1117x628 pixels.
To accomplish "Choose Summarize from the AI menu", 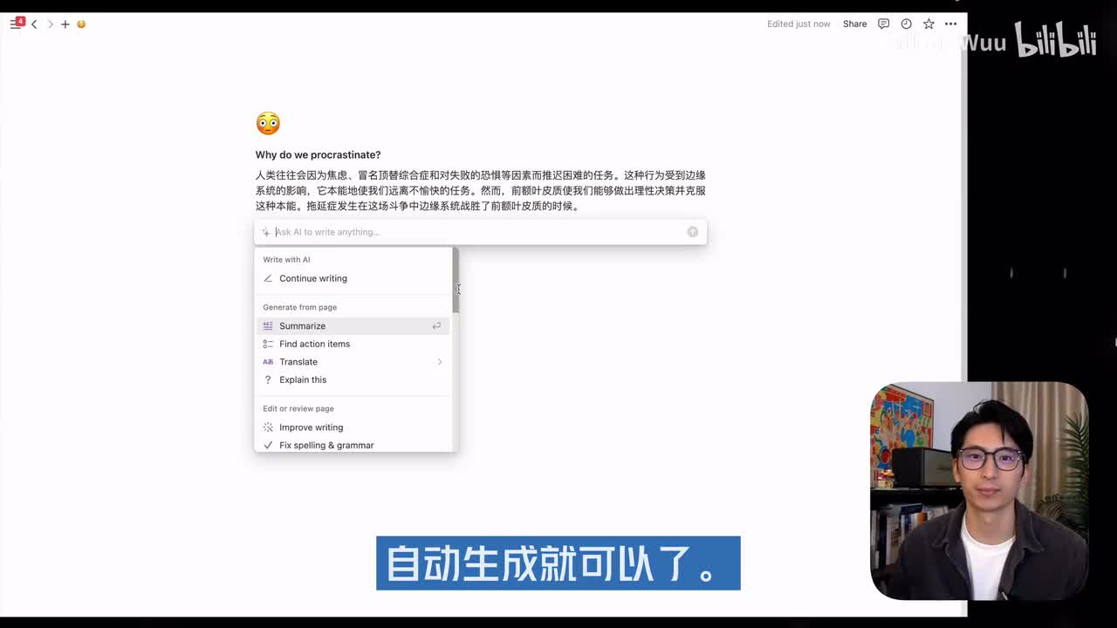I will [302, 326].
